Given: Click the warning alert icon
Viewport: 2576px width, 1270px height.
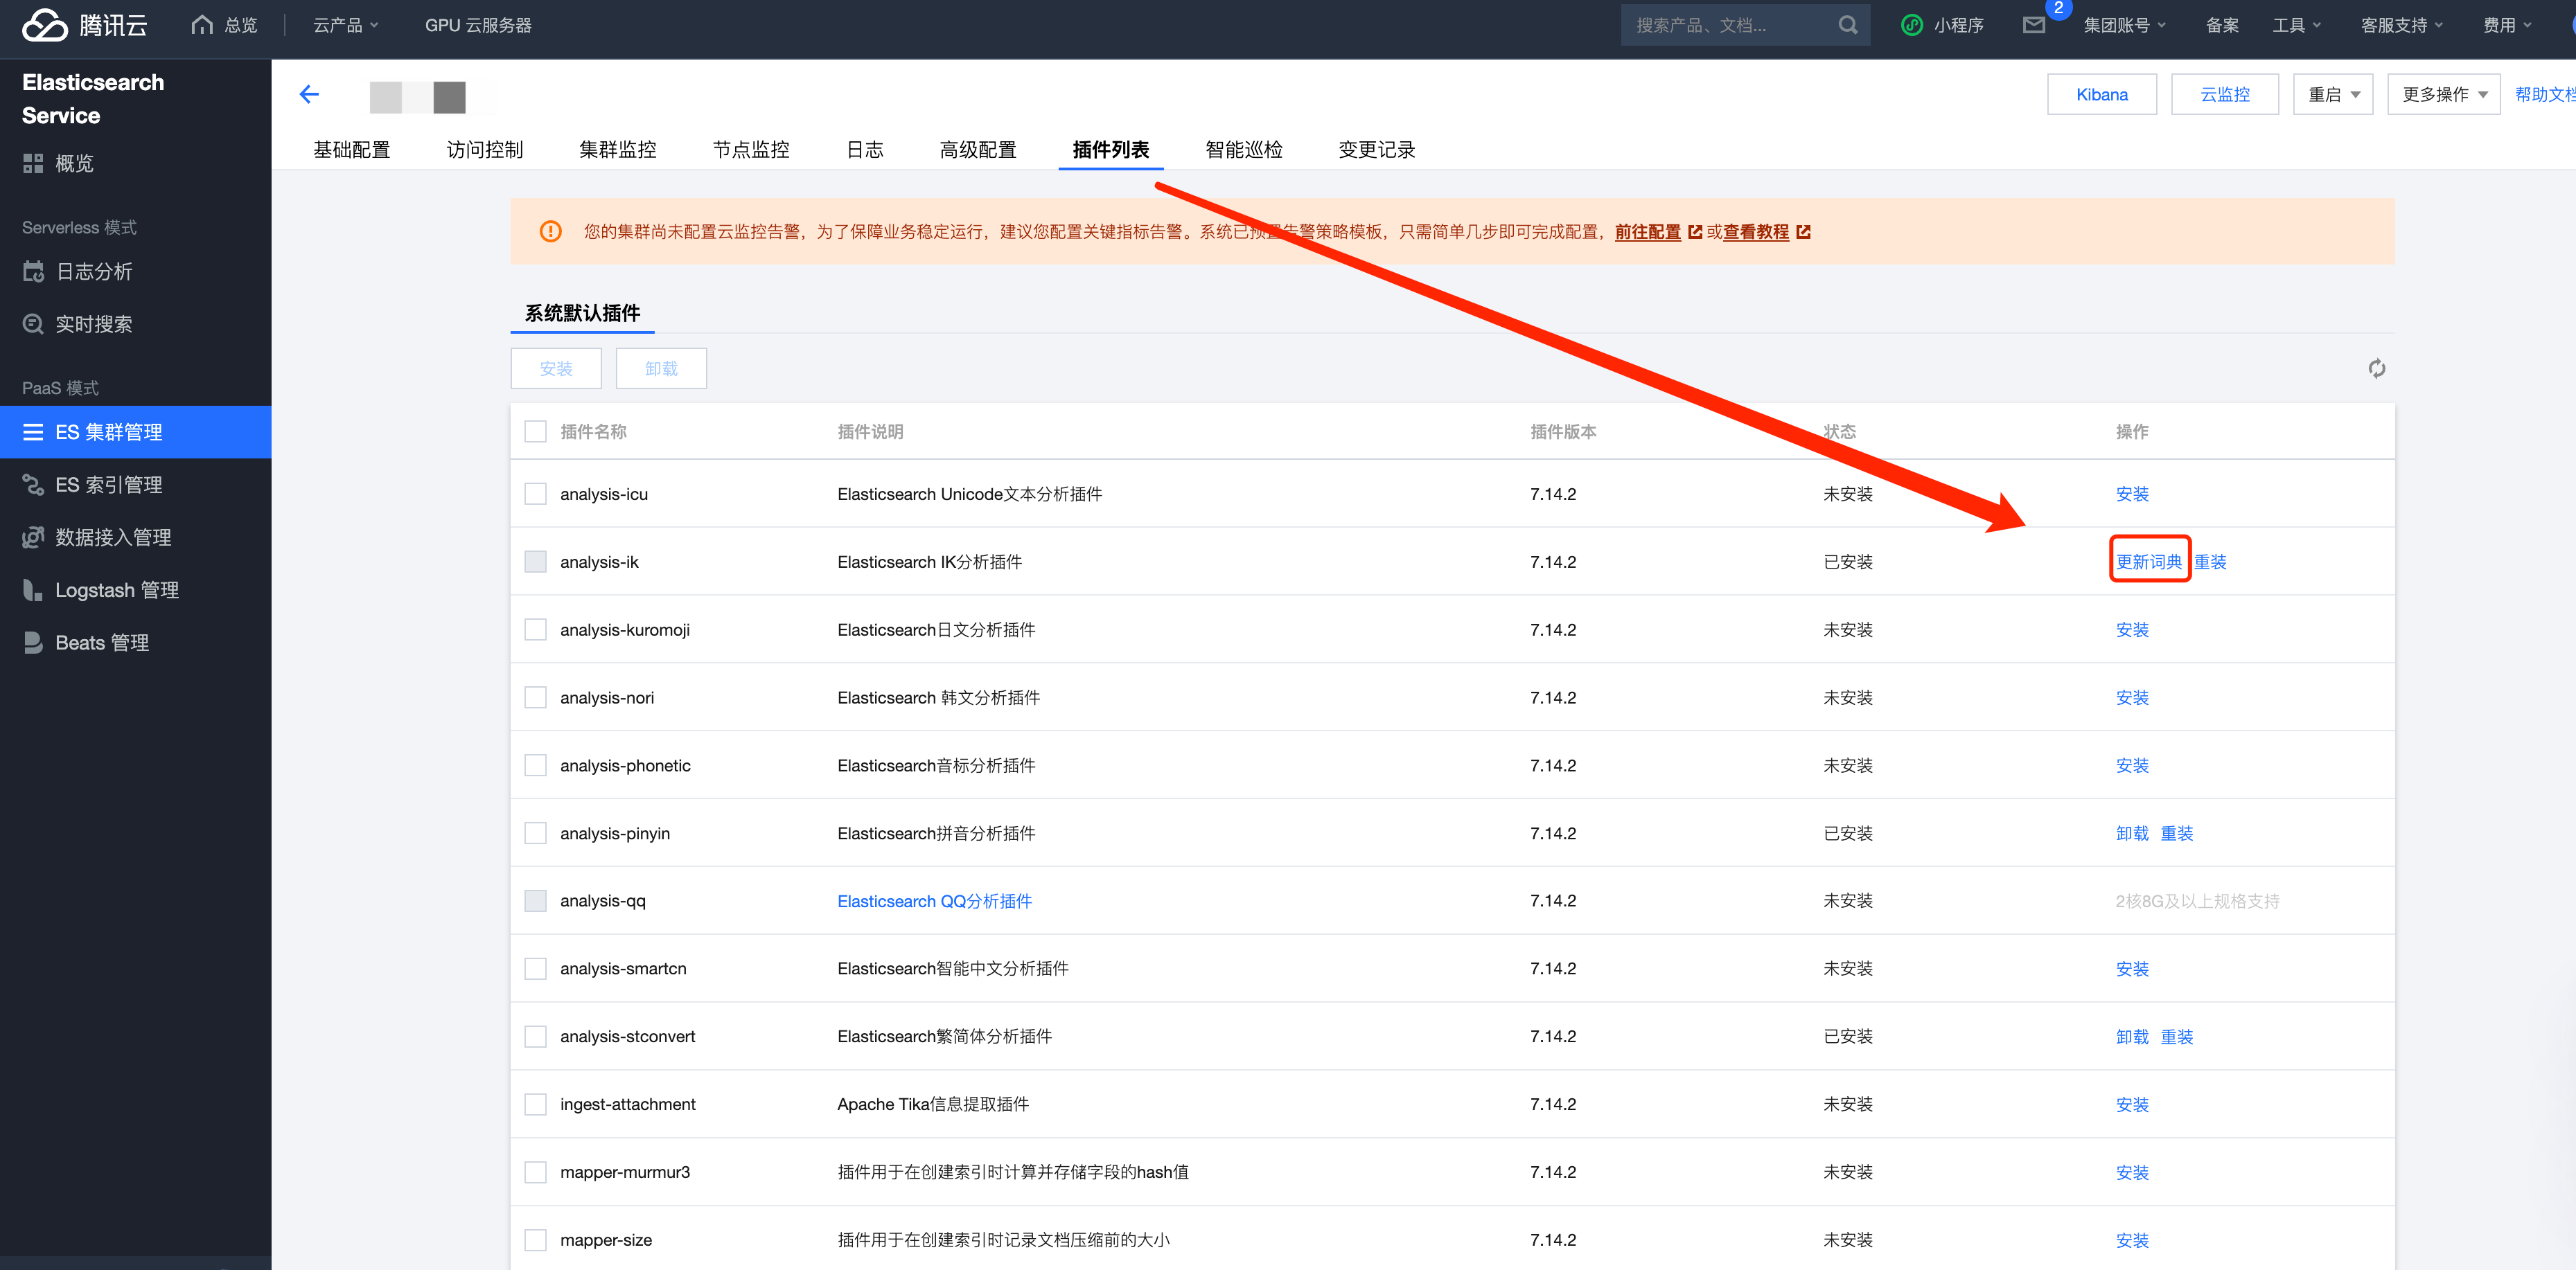Looking at the screenshot, I should (x=550, y=232).
